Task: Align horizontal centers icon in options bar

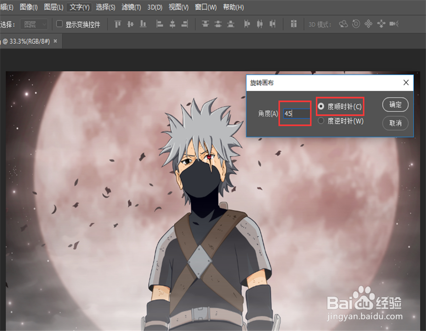Action: [172, 24]
